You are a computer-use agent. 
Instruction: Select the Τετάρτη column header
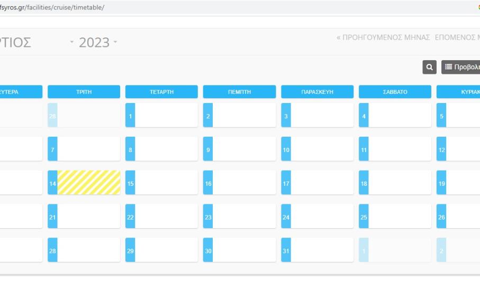pos(161,92)
